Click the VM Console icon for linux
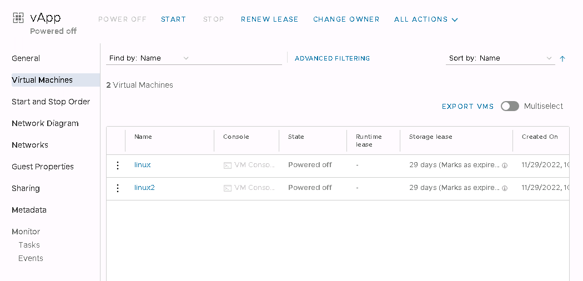583x281 pixels. 227,165
